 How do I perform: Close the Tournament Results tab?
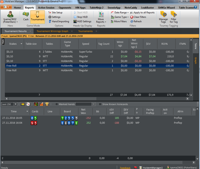(x=30, y=31)
